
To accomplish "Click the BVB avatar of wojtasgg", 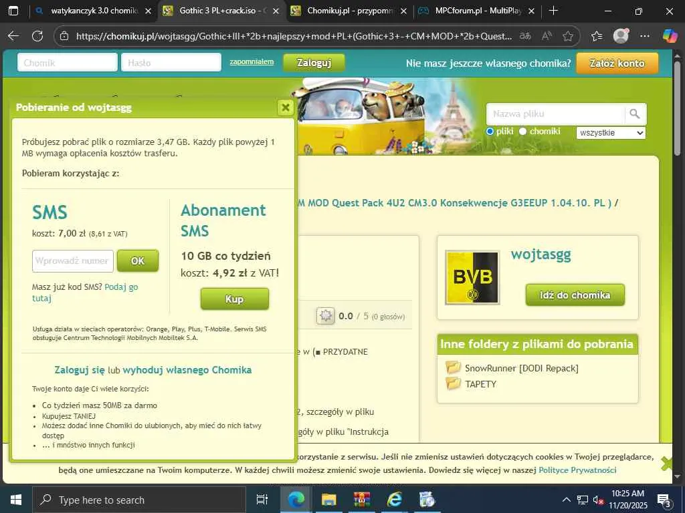I will (x=472, y=277).
